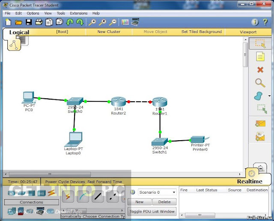This screenshot has height=221, width=274.
Task: Open the Help question mark icon
Action: pyautogui.click(x=265, y=22)
